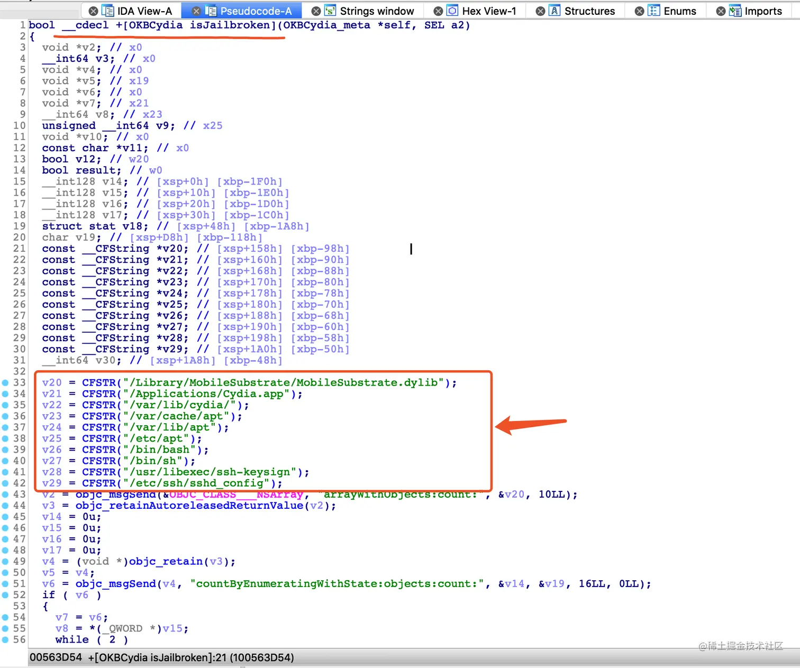
Task: Toggle breakpoint dot on line 49
Action: coord(5,561)
